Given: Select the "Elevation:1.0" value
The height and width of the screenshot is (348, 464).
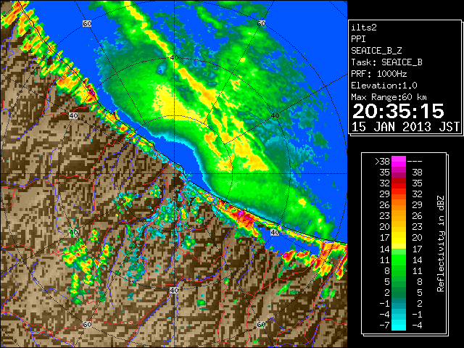Looking at the screenshot, I should coord(384,86).
